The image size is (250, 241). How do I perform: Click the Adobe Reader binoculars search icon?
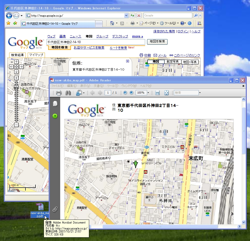tap(68, 93)
